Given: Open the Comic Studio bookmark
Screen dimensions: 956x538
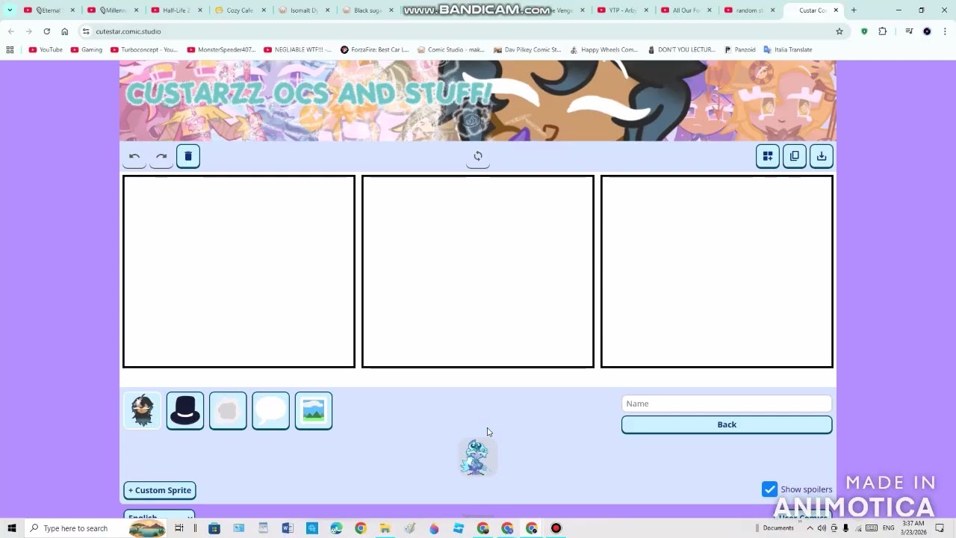Looking at the screenshot, I should pos(450,50).
